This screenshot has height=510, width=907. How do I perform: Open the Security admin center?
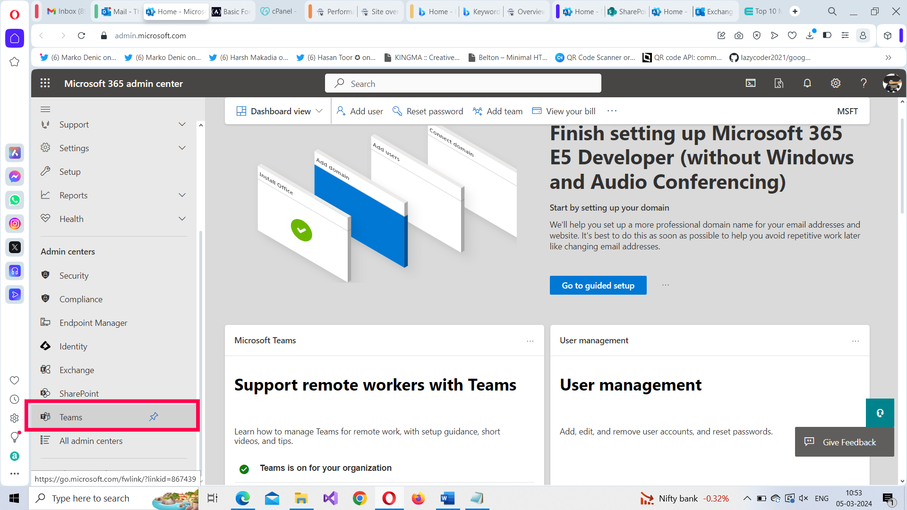point(74,275)
